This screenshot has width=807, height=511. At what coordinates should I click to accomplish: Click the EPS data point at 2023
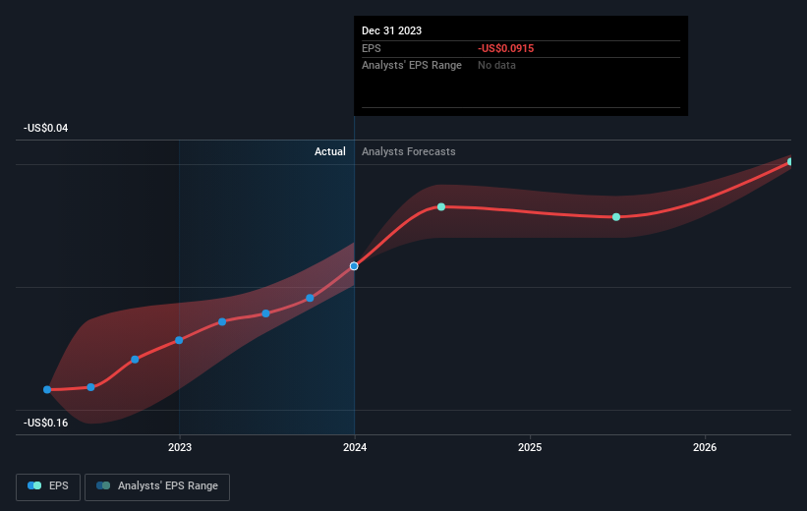[179, 340]
